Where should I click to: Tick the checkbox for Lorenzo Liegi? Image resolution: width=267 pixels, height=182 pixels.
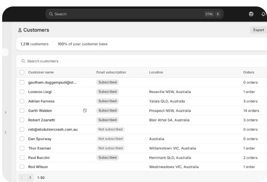pyautogui.click(x=22, y=92)
